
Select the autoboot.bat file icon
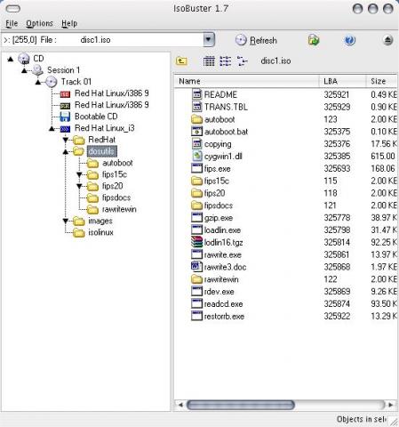[196, 132]
